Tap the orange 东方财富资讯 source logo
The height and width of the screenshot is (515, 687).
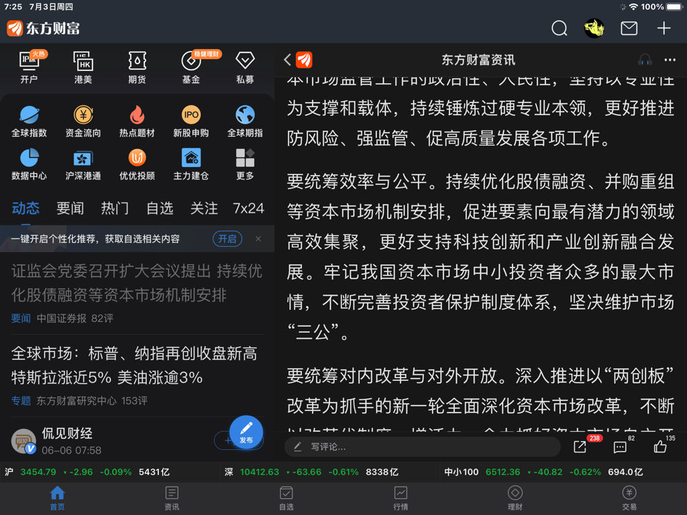[x=304, y=60]
